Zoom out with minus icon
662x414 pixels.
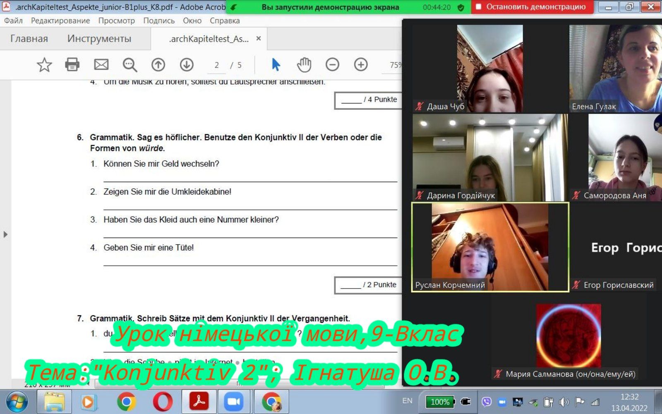click(332, 65)
